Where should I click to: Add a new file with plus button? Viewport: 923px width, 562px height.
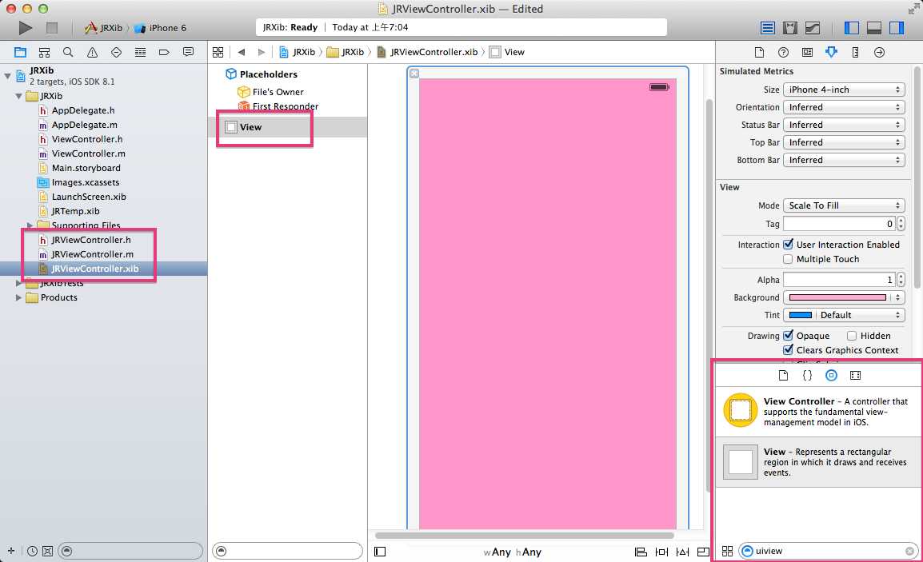tap(10, 551)
